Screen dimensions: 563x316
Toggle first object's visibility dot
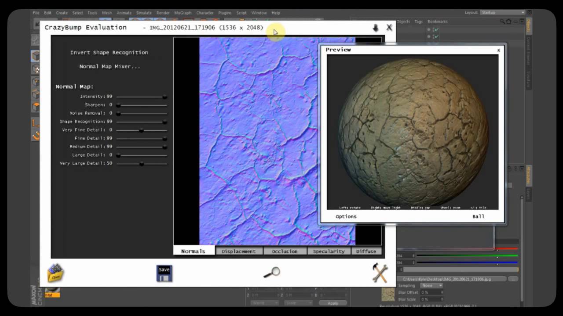click(429, 29)
